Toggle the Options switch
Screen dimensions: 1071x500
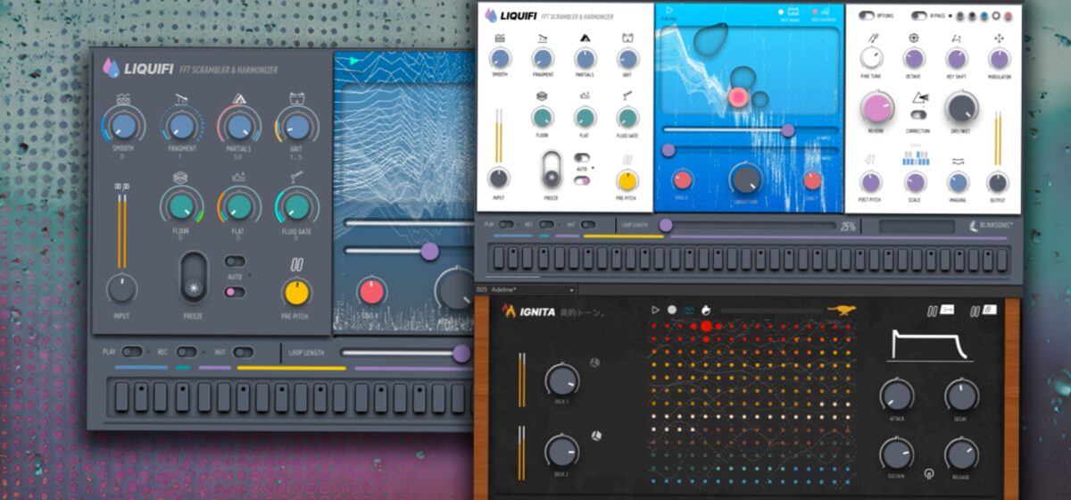(866, 15)
